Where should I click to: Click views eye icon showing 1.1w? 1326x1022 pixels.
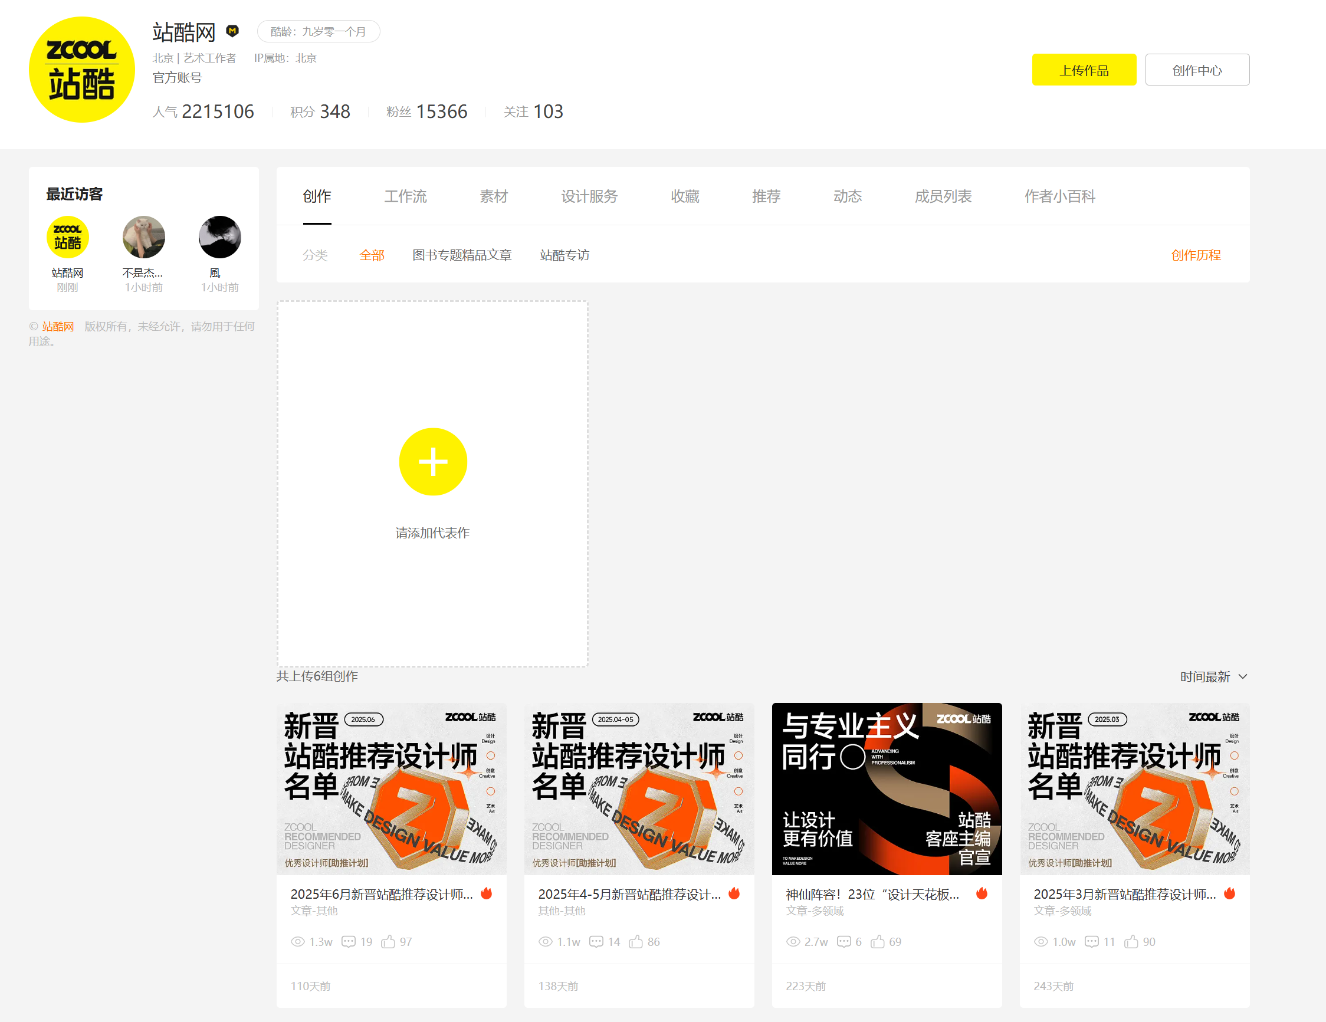(x=545, y=942)
